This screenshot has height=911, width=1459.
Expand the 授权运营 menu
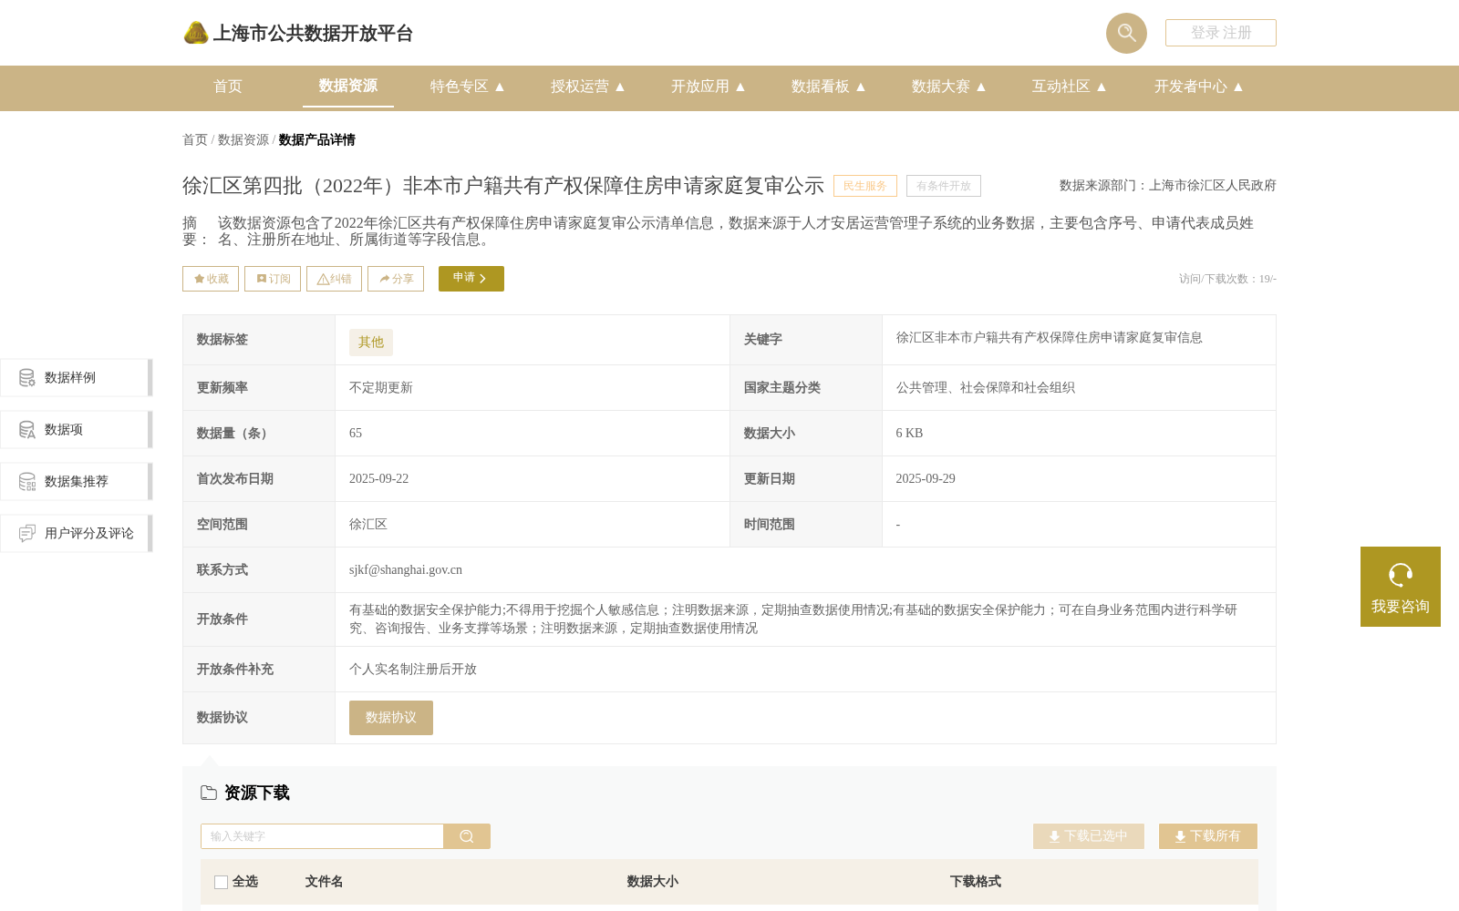click(x=588, y=87)
